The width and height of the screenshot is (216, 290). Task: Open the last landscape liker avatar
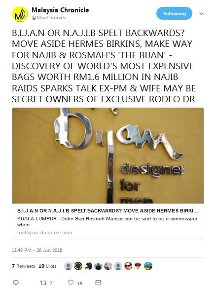pos(148,266)
